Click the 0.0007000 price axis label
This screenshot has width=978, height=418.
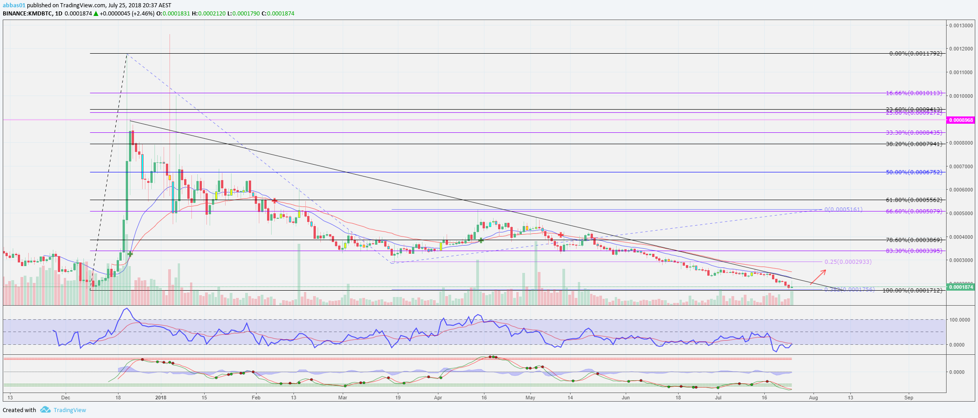tap(961, 166)
